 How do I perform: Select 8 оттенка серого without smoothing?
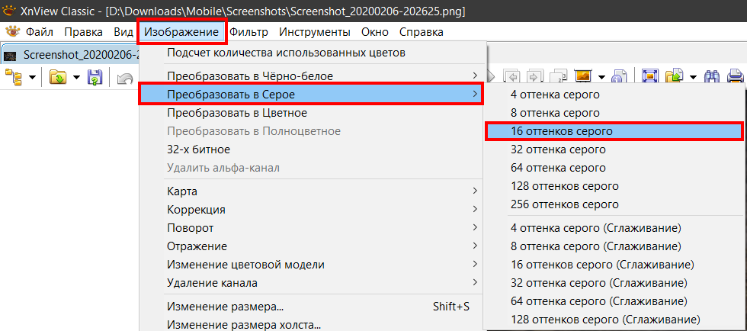[614, 113]
